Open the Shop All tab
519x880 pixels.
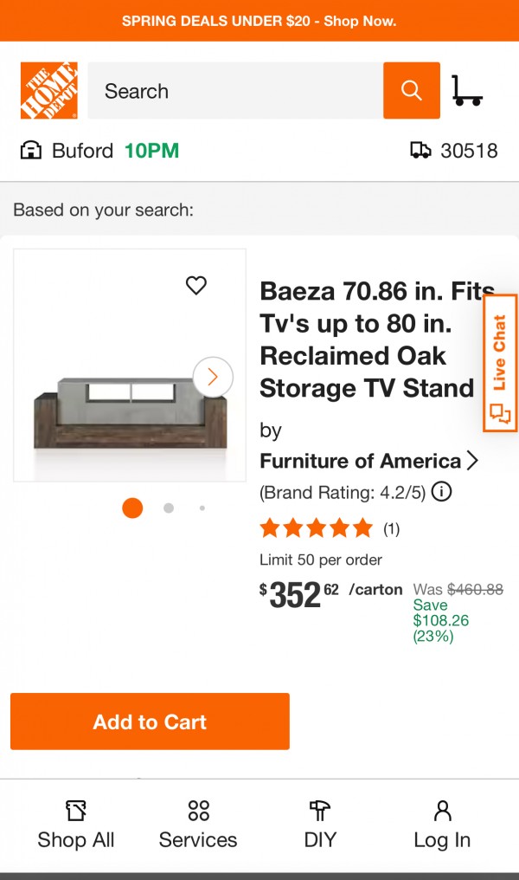(76, 825)
